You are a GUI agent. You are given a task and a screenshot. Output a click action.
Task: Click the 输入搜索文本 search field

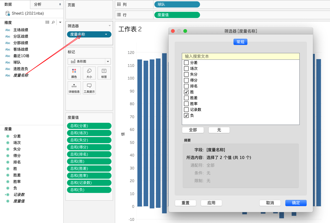pos(240,56)
